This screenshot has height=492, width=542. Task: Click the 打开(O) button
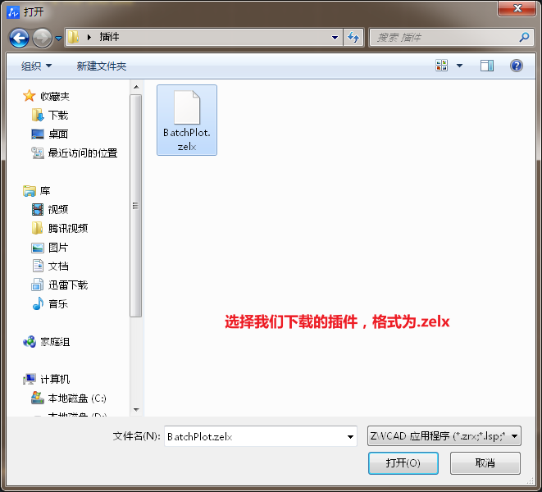point(403,463)
